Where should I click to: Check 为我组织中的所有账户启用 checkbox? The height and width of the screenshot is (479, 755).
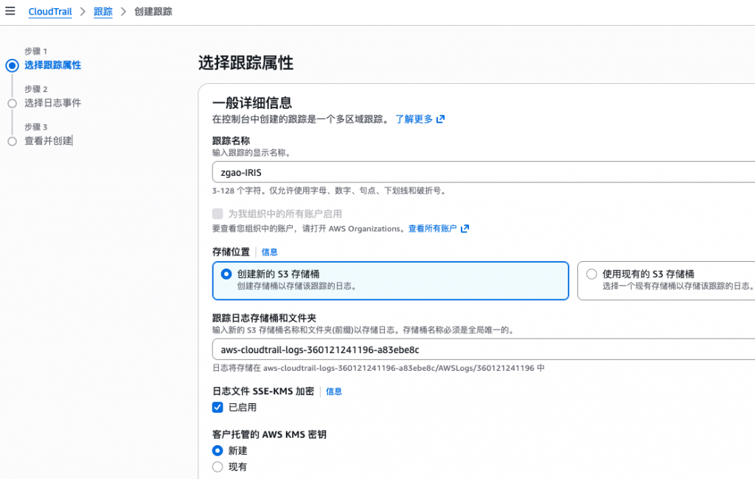coord(218,213)
